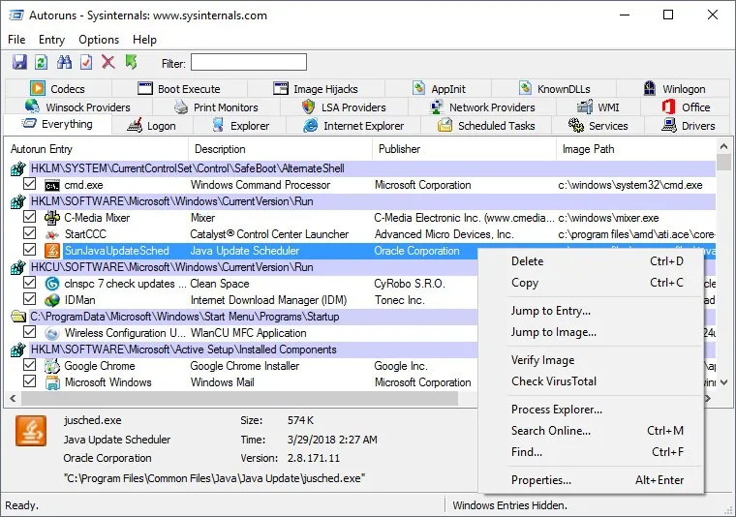Open the Options menu
Screen dimensions: 736x517
[99, 40]
